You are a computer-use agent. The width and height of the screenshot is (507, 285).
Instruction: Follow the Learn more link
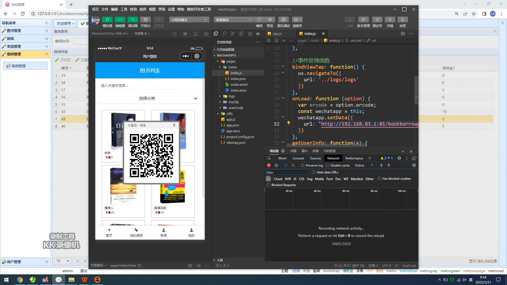pos(341,243)
